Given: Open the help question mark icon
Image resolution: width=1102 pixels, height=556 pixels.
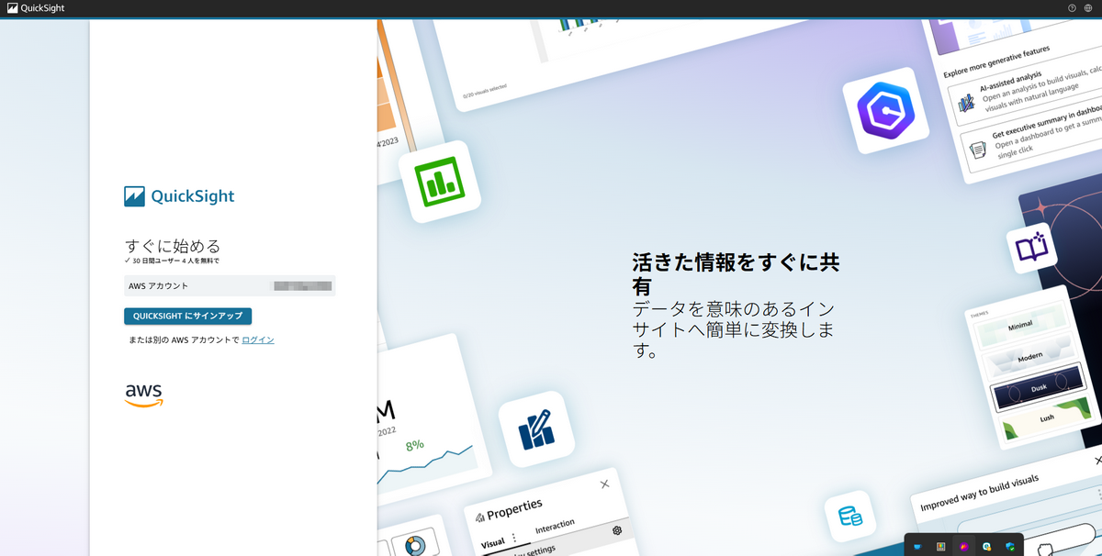Looking at the screenshot, I should (1072, 8).
